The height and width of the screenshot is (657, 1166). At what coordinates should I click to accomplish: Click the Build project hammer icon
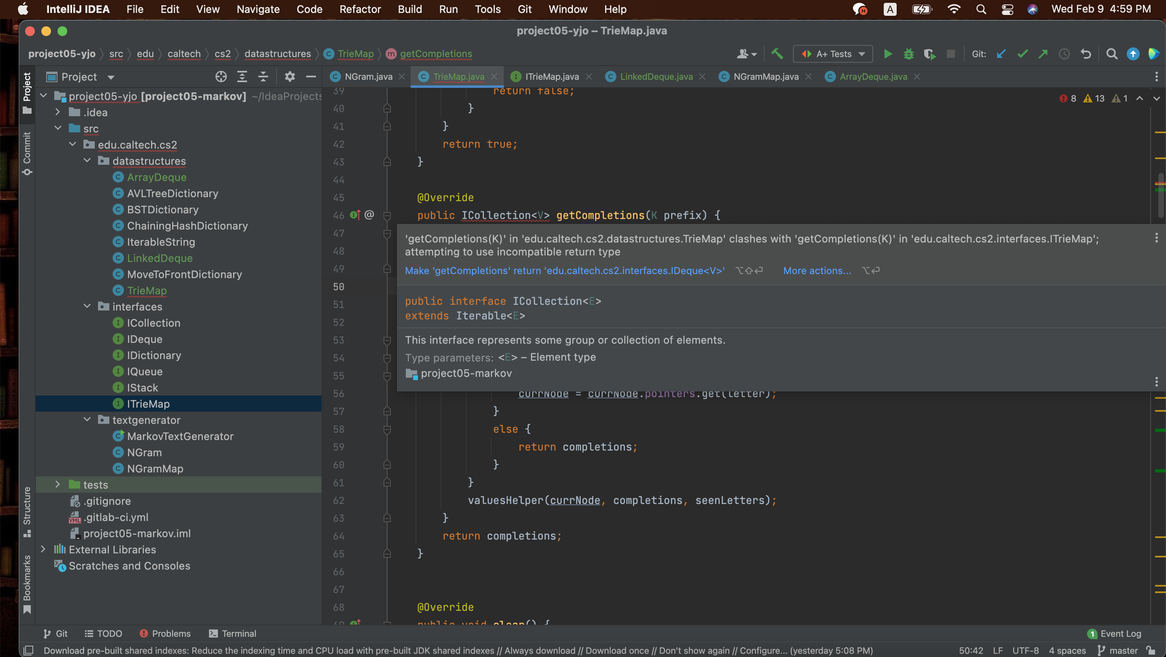pyautogui.click(x=777, y=54)
